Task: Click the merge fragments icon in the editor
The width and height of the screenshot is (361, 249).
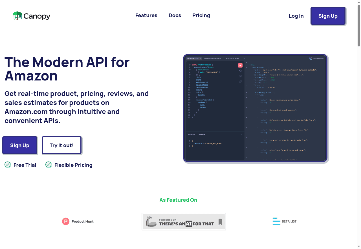Action: coord(240,76)
